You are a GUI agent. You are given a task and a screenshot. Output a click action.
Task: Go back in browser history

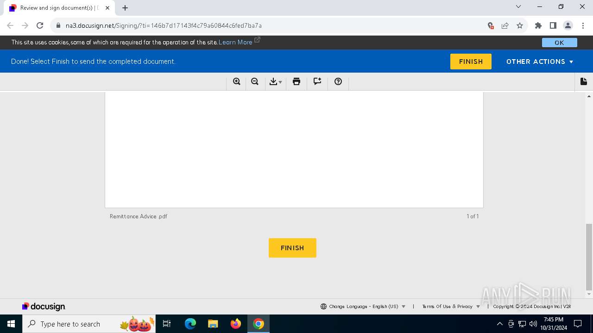(x=10, y=25)
